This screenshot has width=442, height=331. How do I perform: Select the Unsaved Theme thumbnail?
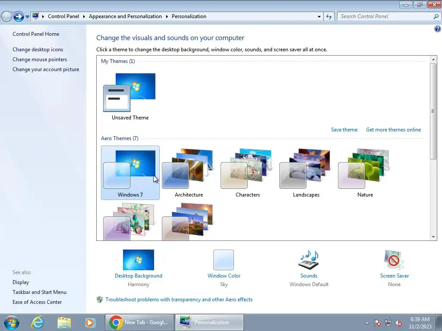[x=130, y=97]
